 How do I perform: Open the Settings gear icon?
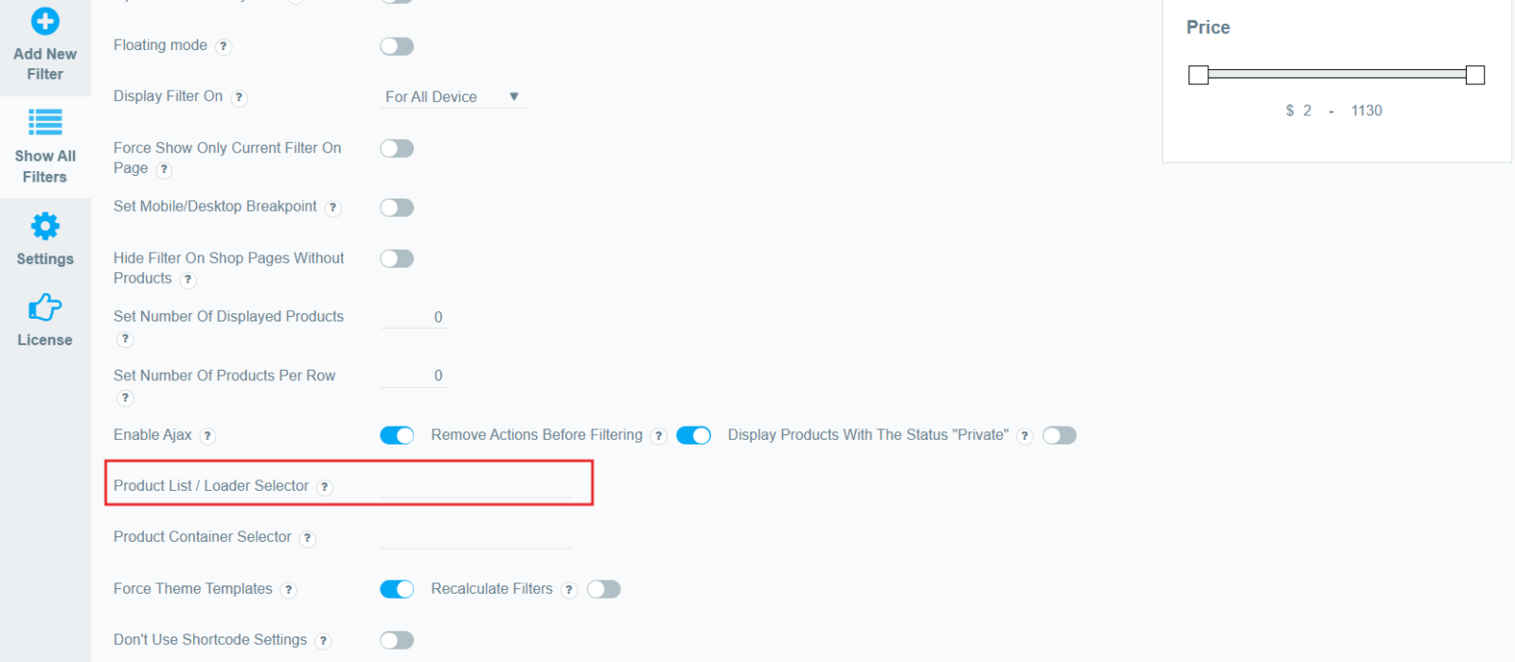point(45,226)
